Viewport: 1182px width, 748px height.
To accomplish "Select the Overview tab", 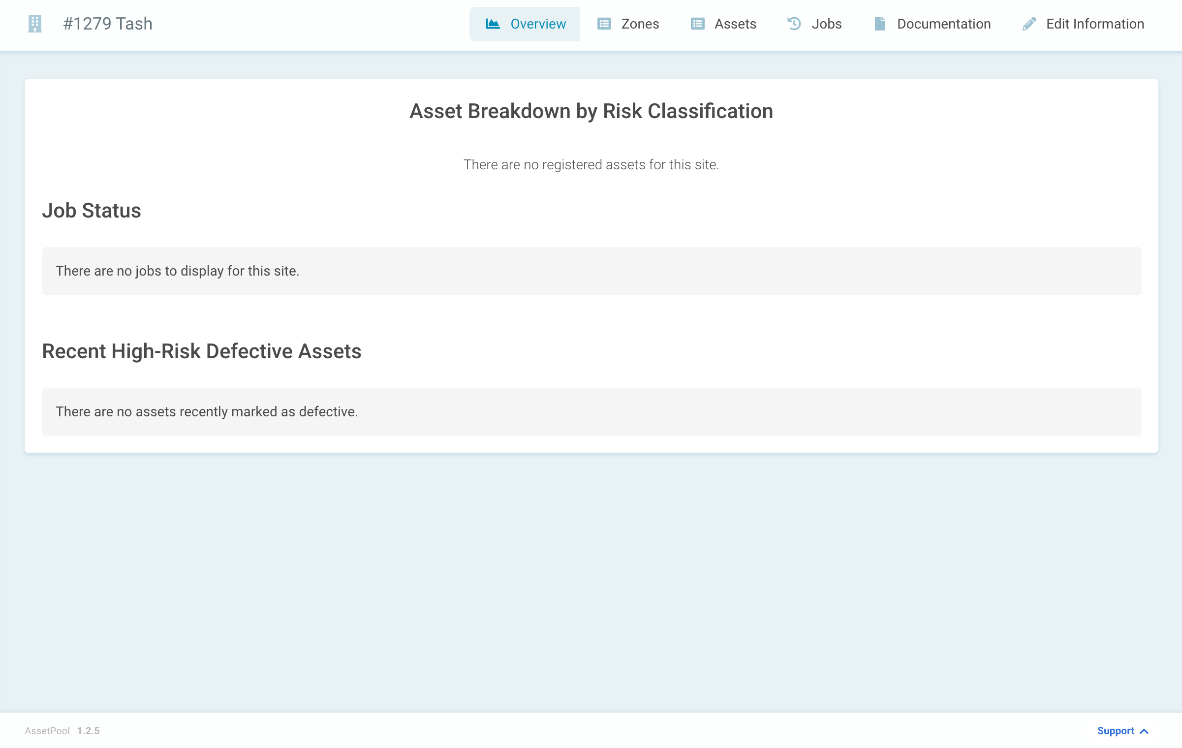I will [538, 23].
